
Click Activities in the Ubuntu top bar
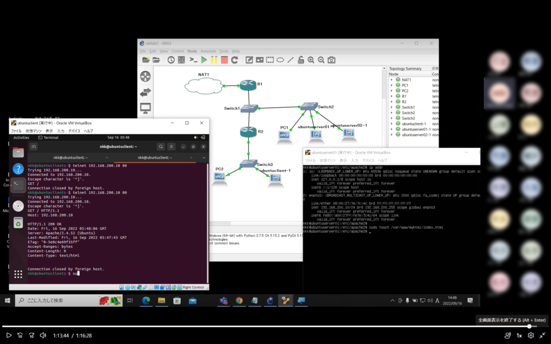point(21,138)
